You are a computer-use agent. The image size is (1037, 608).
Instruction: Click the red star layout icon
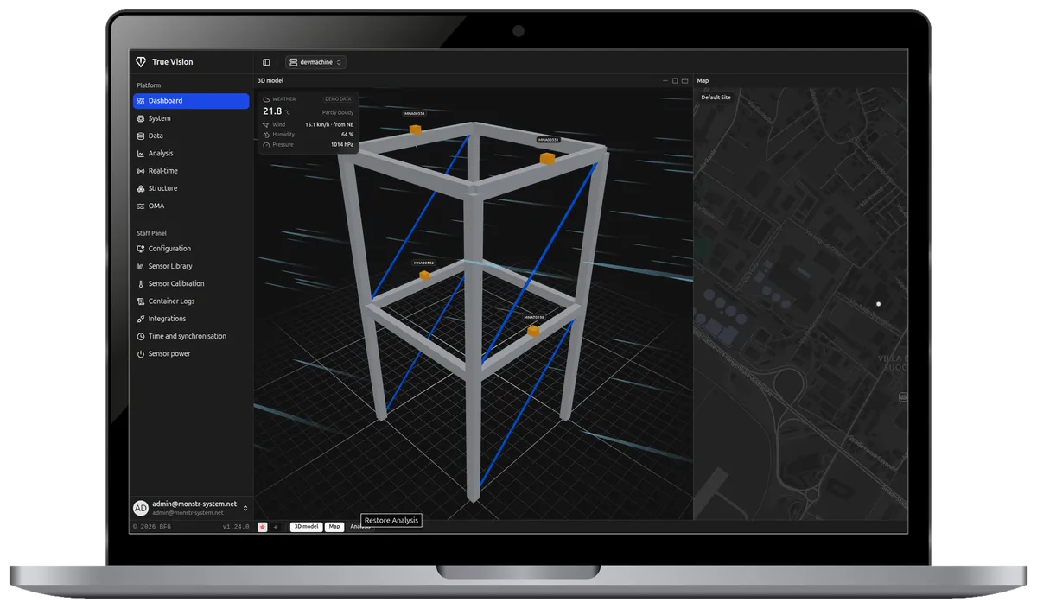click(263, 527)
